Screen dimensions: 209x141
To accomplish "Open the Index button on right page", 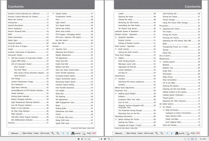I will click(140, 133).
